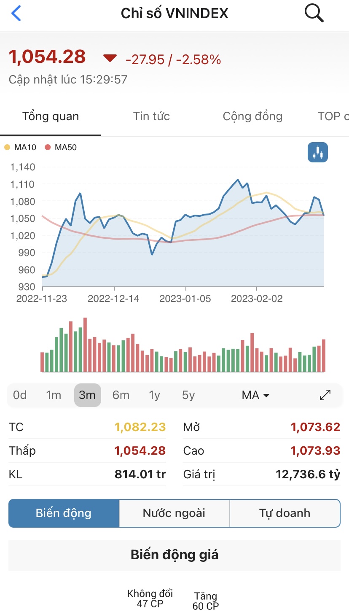Screen dimensions: 349x612
Task: Choose the 1y time range
Action: click(x=154, y=395)
